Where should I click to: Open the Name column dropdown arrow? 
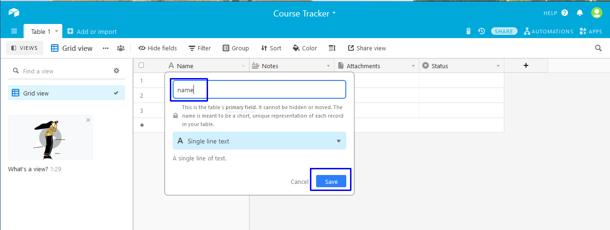click(x=243, y=66)
